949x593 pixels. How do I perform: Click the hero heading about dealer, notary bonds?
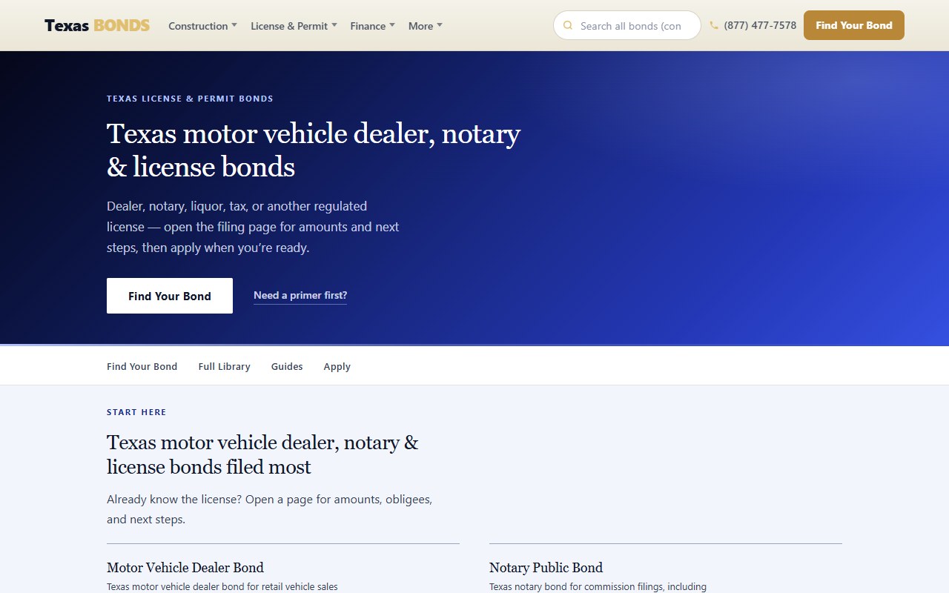click(x=314, y=150)
